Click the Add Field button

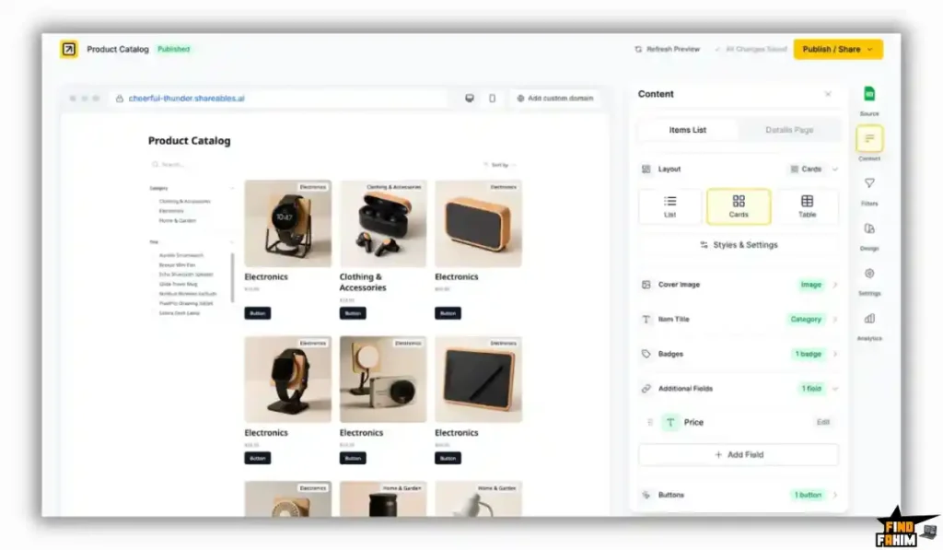tap(738, 454)
